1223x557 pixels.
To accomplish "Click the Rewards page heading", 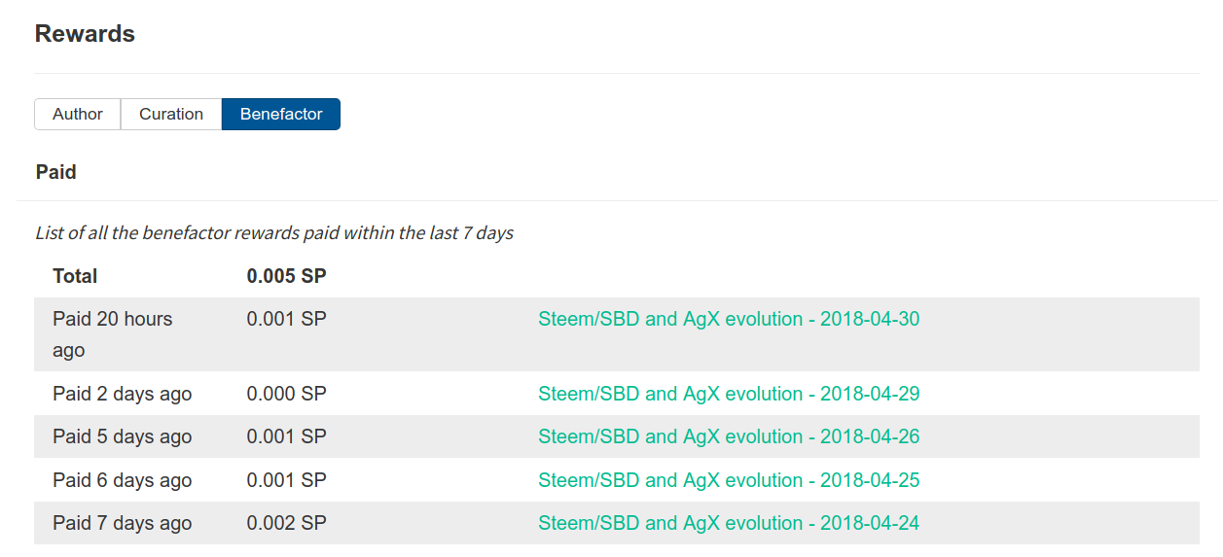I will tap(85, 34).
